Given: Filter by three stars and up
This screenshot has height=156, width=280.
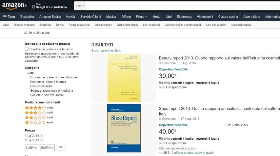Looking at the screenshot, I should [x=39, y=113].
